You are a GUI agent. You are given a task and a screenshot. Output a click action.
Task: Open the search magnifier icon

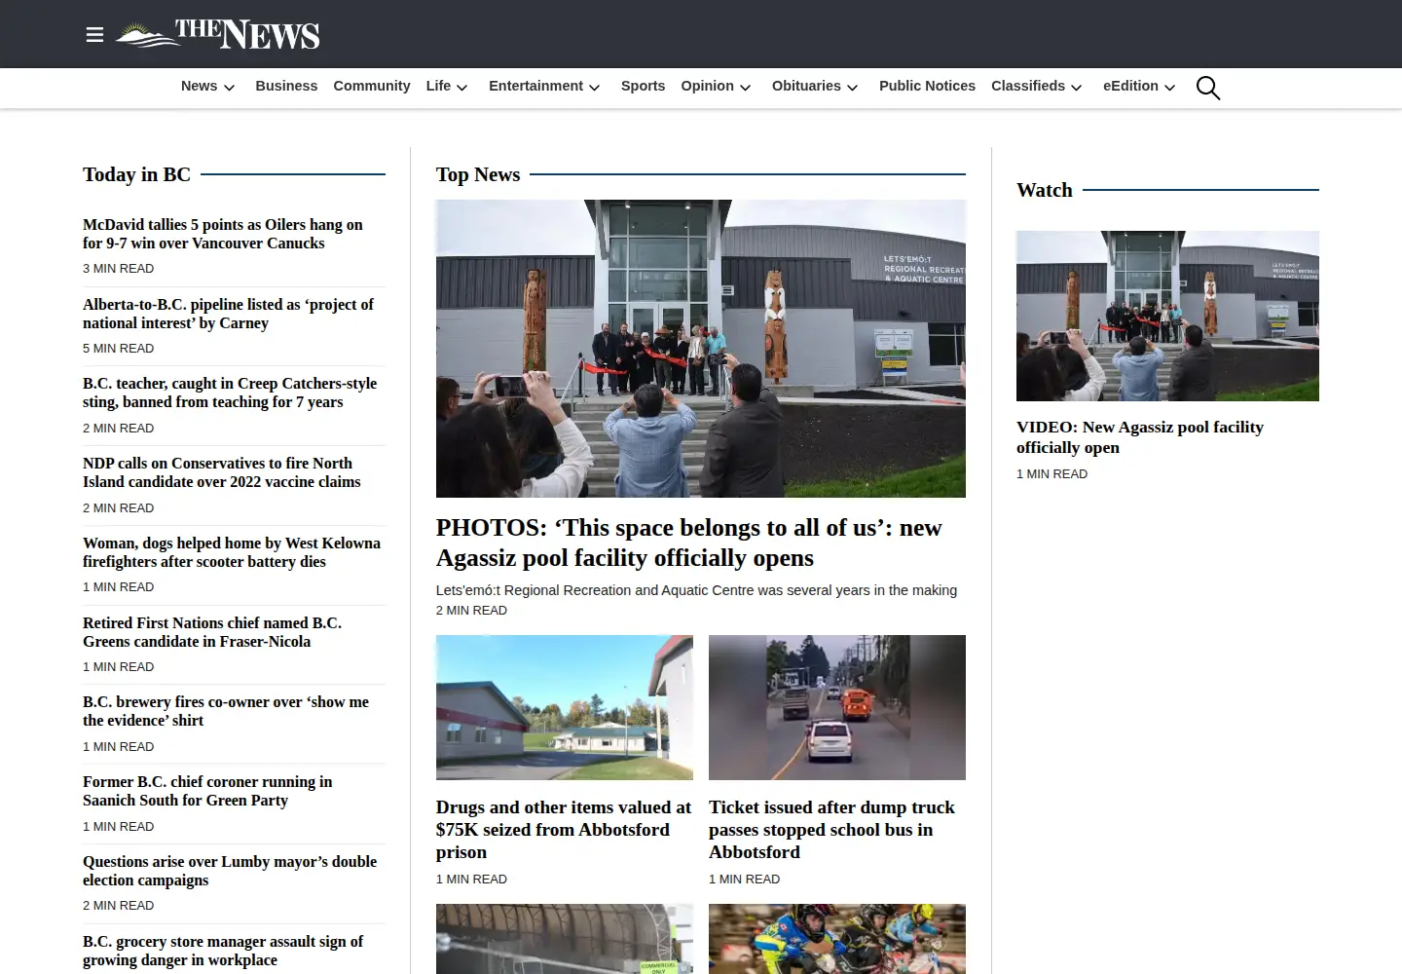point(1208,88)
